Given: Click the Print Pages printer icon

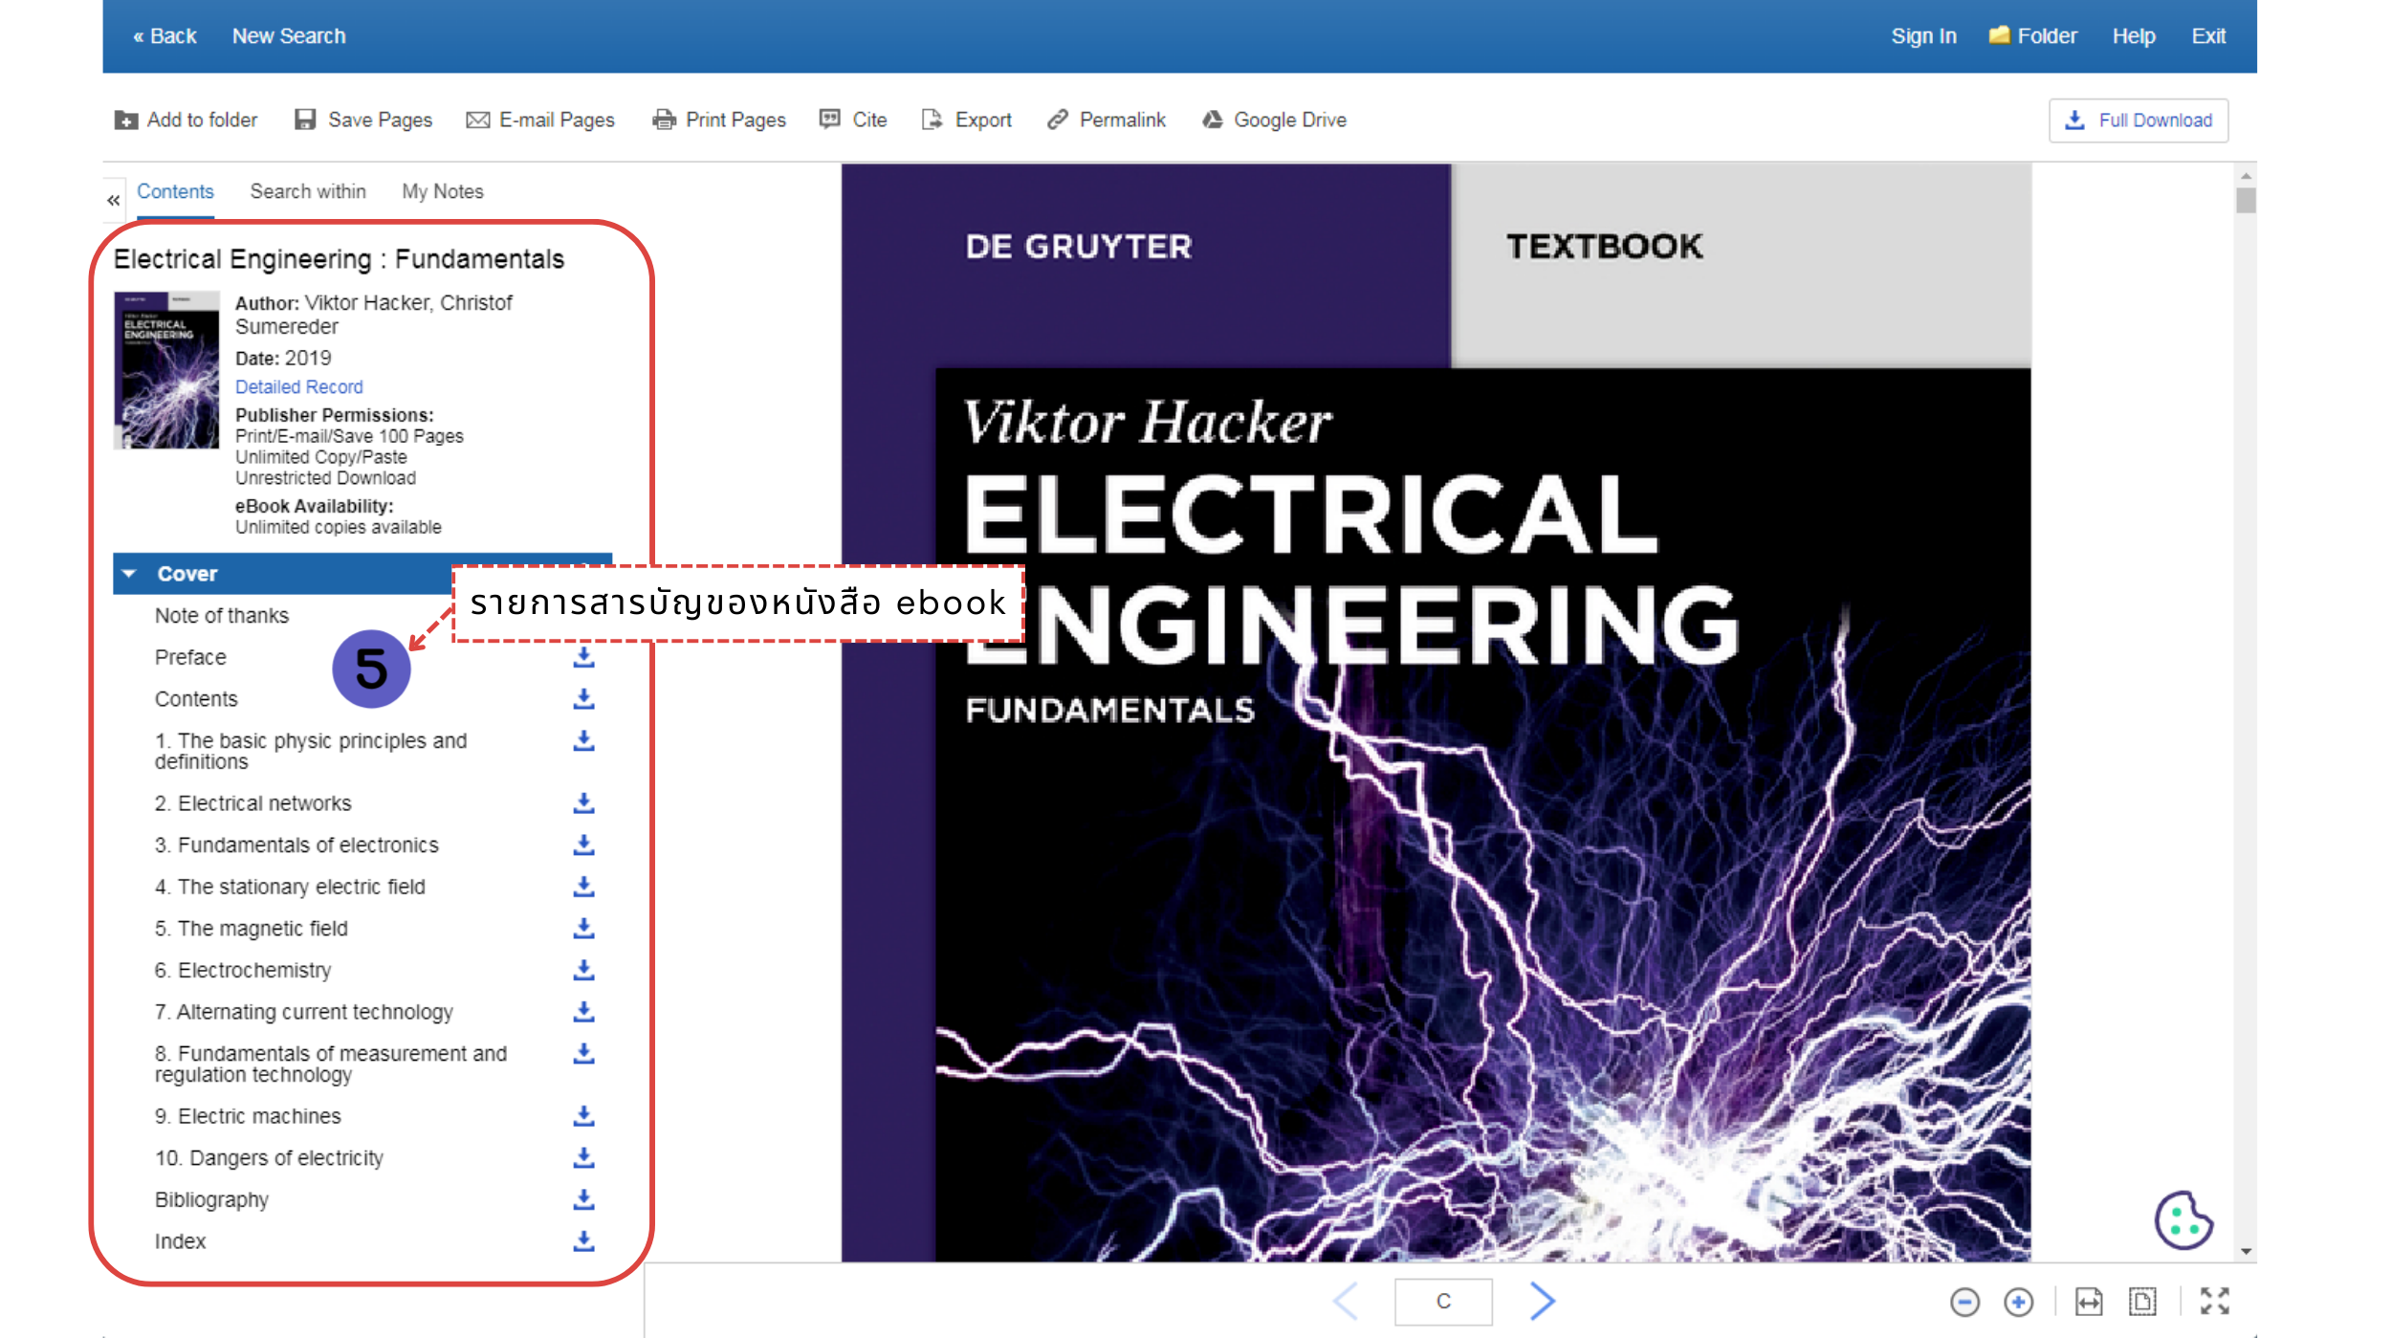Looking at the screenshot, I should click(663, 120).
